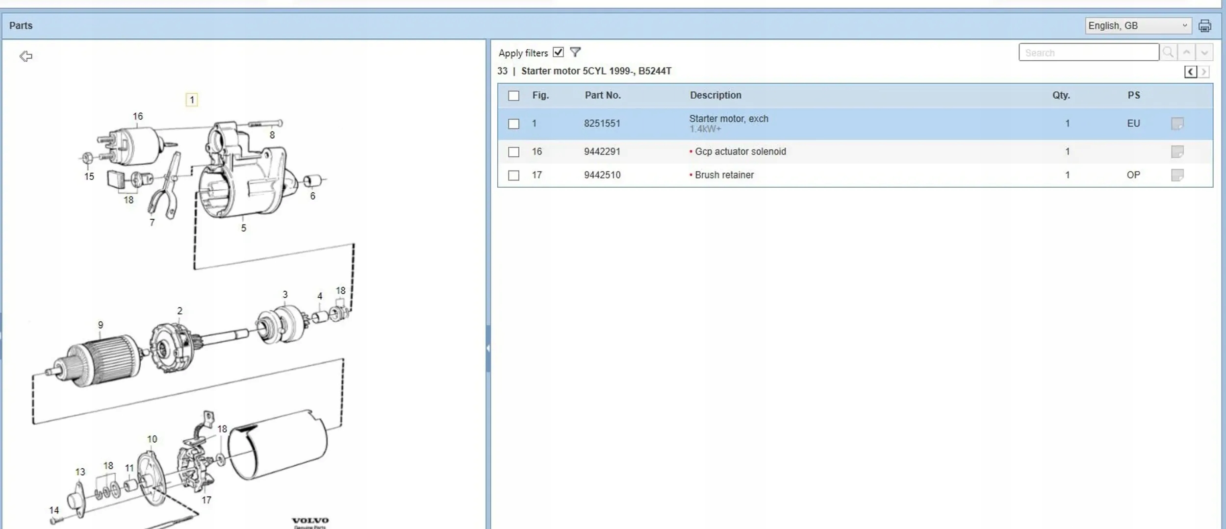Go to next parts section chevron
The image size is (1226, 529).
tap(1204, 72)
